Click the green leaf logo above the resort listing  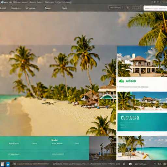pos(122,81)
